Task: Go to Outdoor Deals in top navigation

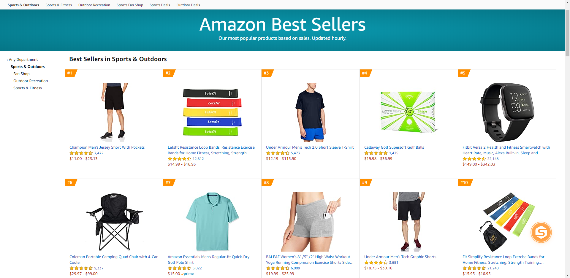Action: click(x=188, y=5)
